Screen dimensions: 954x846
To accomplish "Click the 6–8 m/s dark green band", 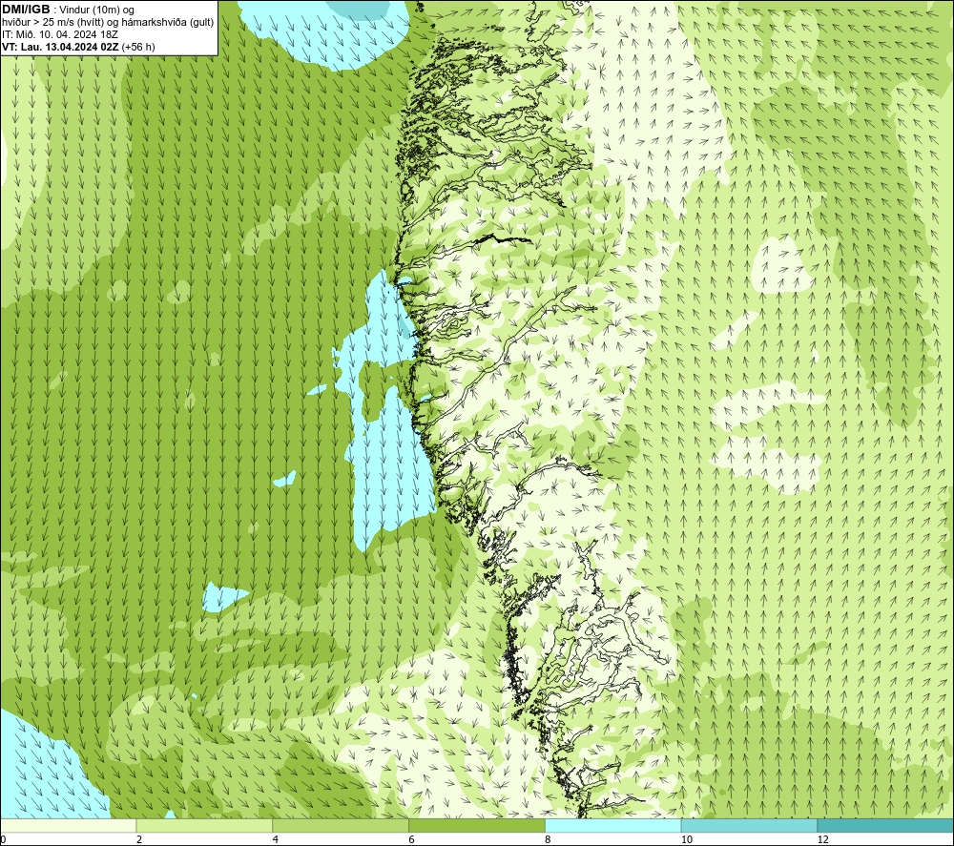I will pyautogui.click(x=477, y=825).
